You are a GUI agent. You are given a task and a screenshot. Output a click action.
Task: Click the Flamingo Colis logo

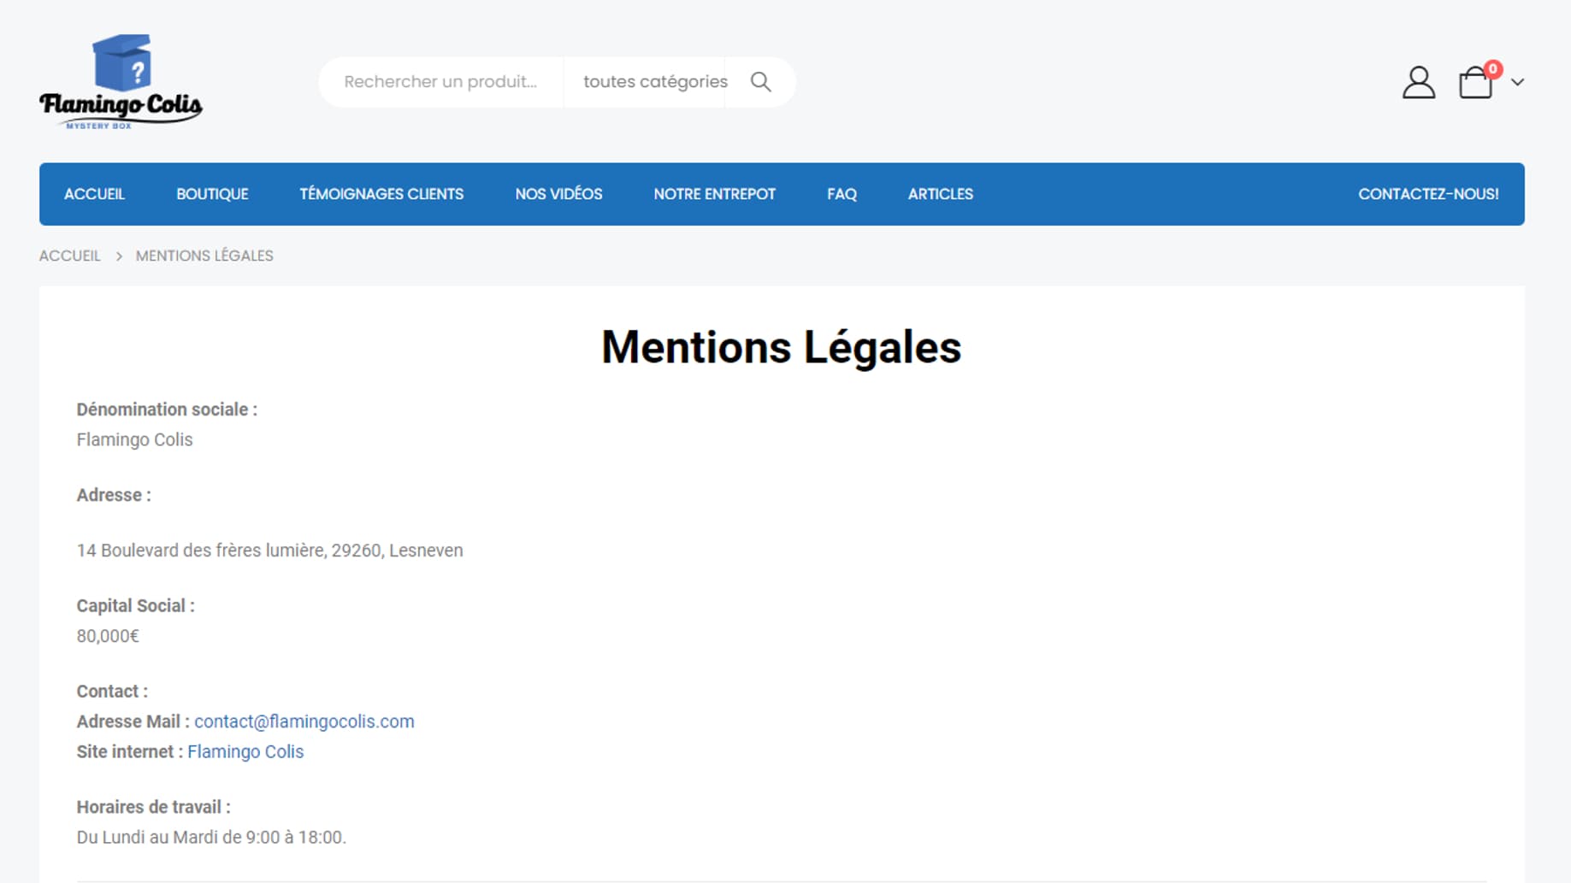[x=121, y=82]
